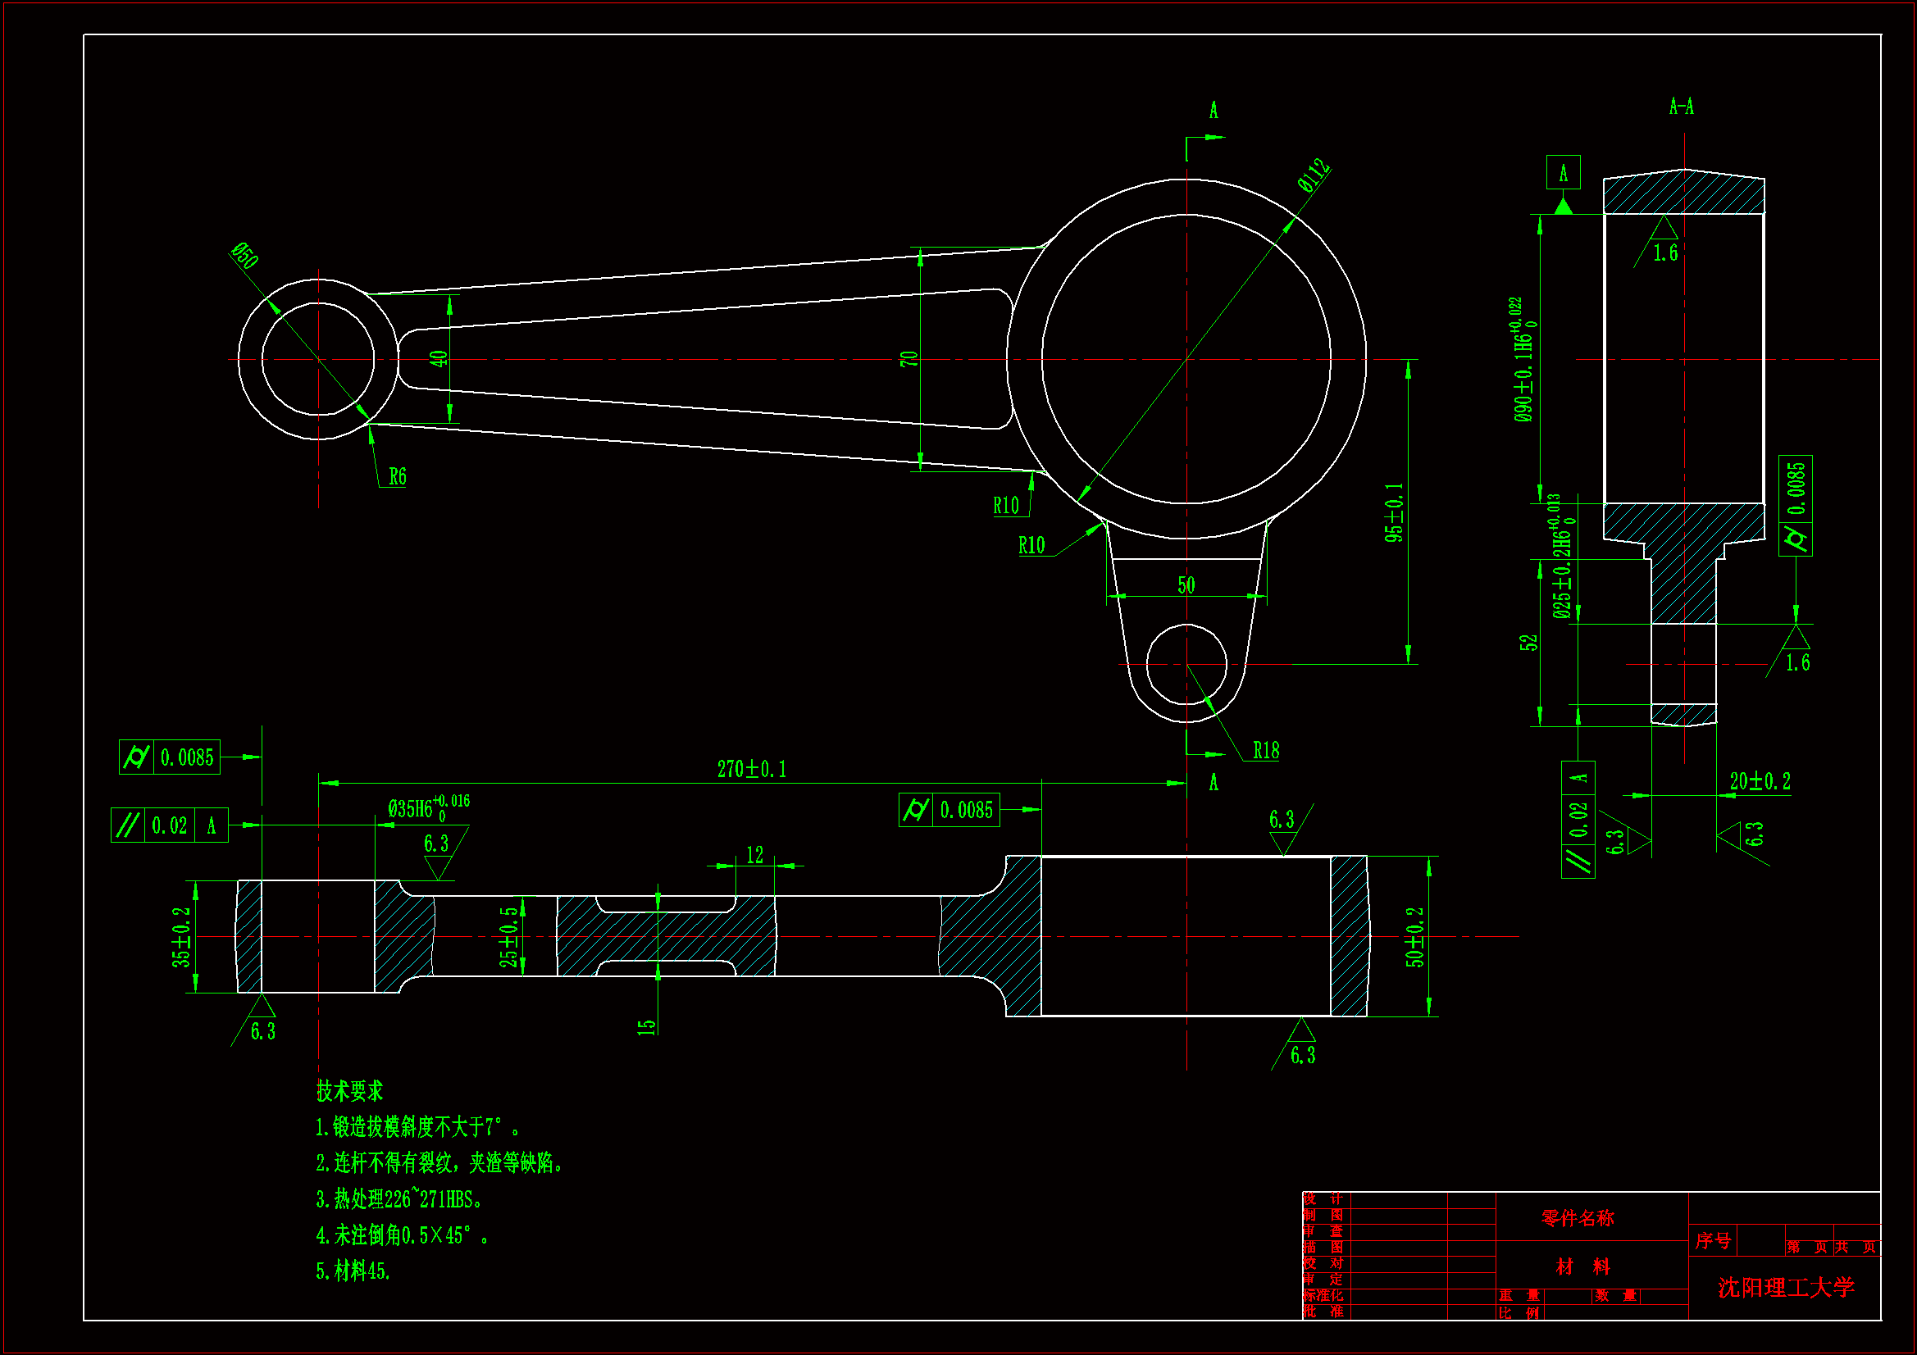The image size is (1917, 1355).
Task: Select the Ø112 diameter dimension text
Action: click(1314, 175)
